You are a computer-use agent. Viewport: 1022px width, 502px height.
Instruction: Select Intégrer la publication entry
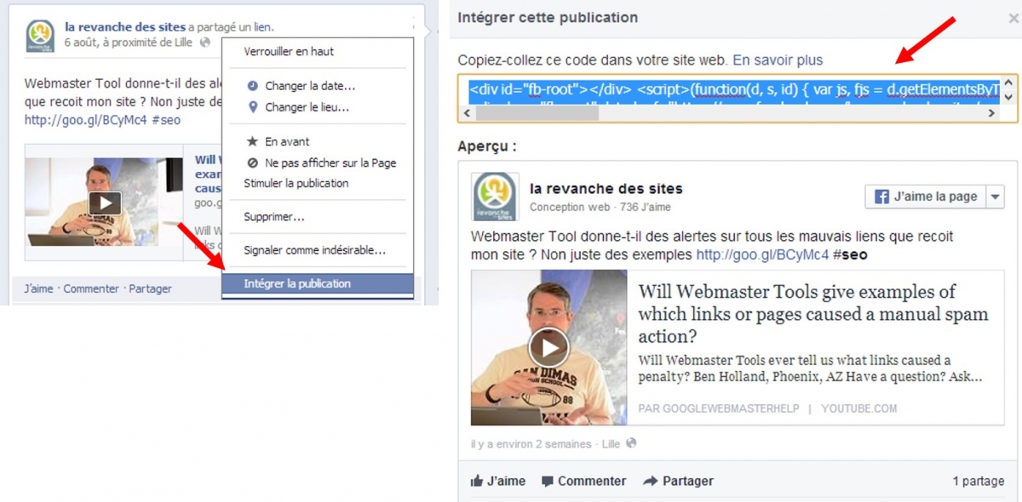tap(318, 284)
